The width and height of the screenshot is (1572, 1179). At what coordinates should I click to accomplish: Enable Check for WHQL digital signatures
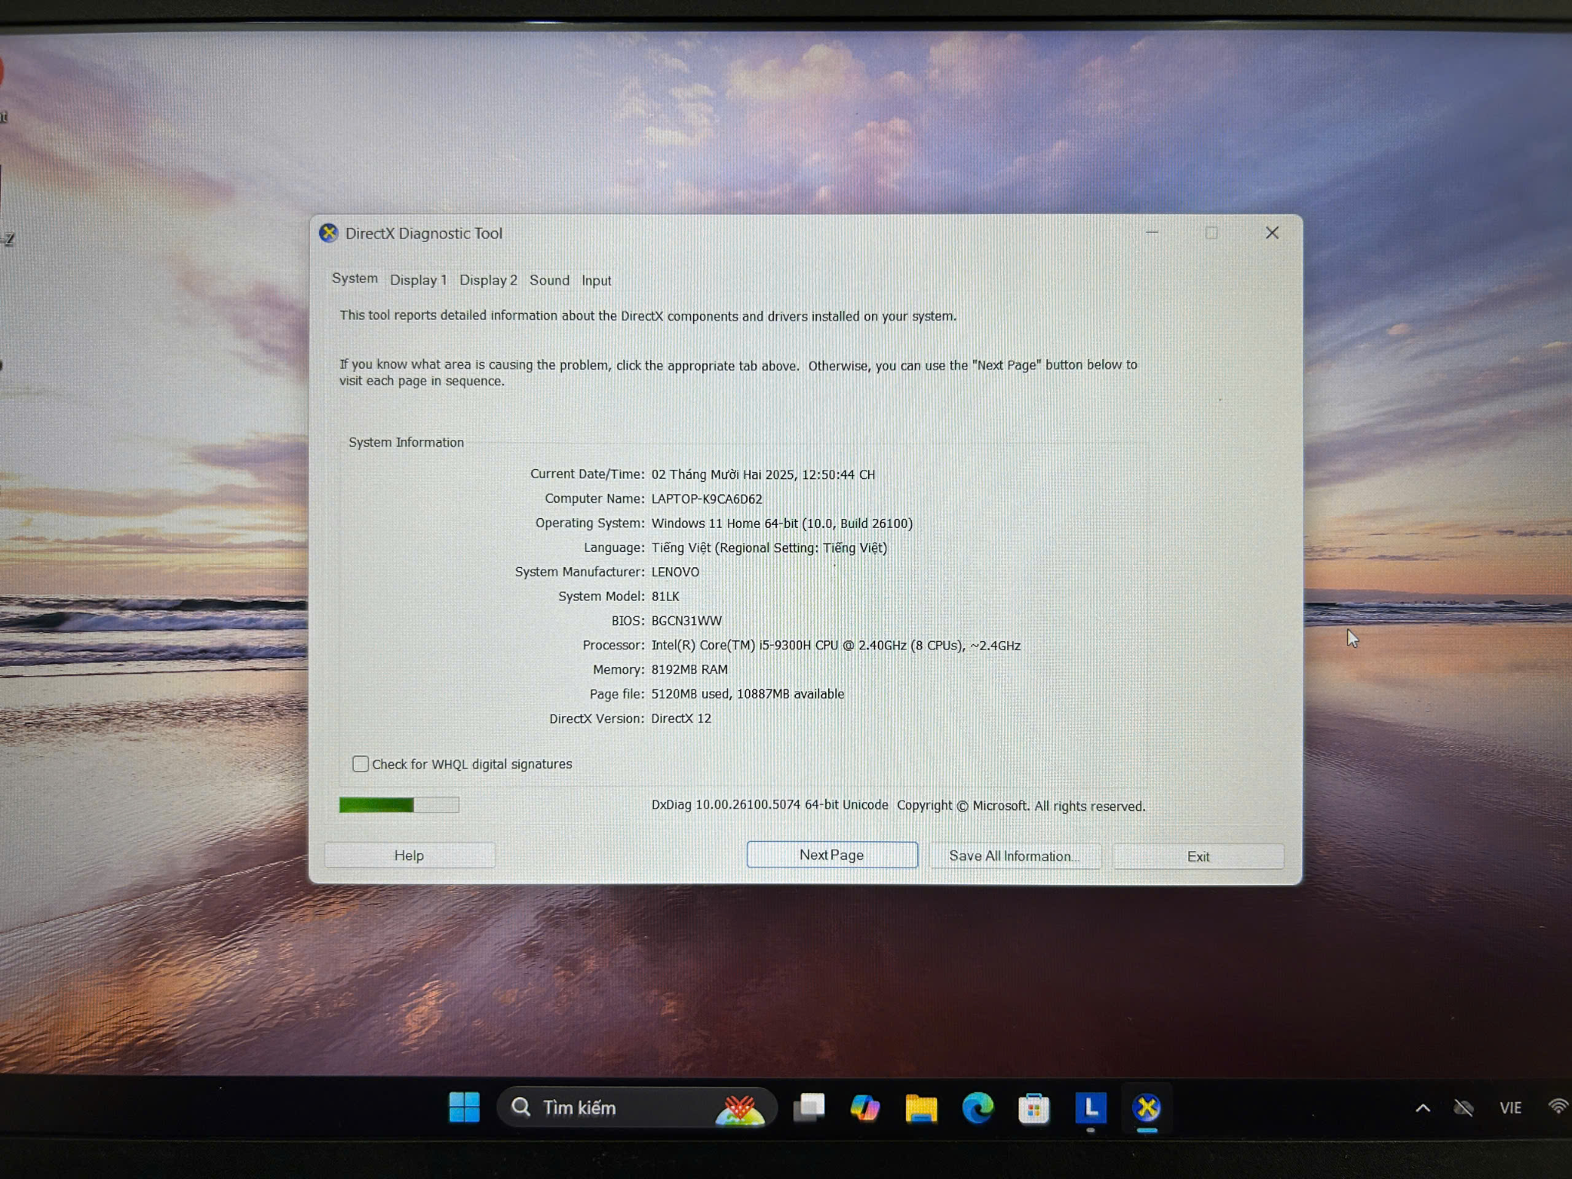click(360, 764)
